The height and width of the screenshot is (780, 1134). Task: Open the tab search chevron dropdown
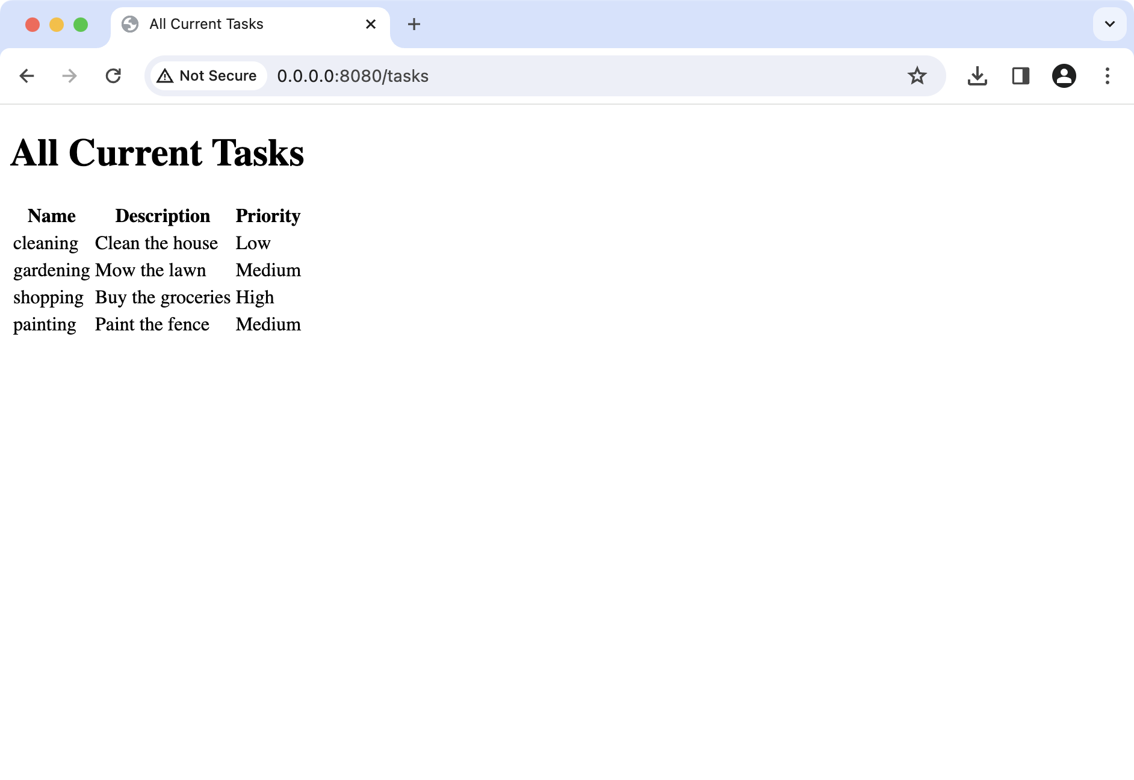click(x=1109, y=24)
